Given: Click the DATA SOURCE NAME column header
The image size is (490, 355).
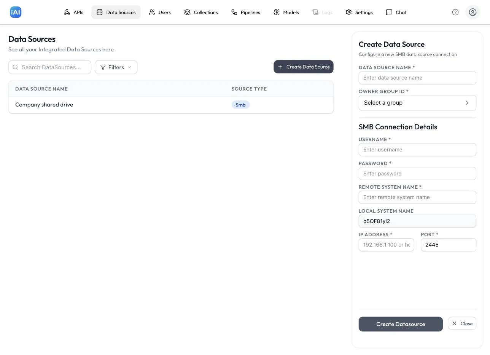Looking at the screenshot, I should (41, 89).
